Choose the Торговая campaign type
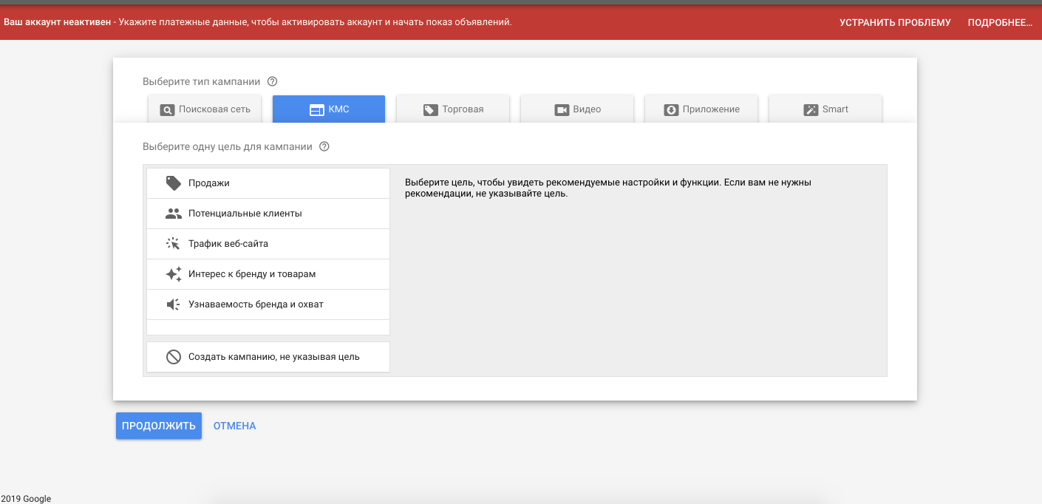Viewport: 1042px width, 504px height. pos(453,109)
